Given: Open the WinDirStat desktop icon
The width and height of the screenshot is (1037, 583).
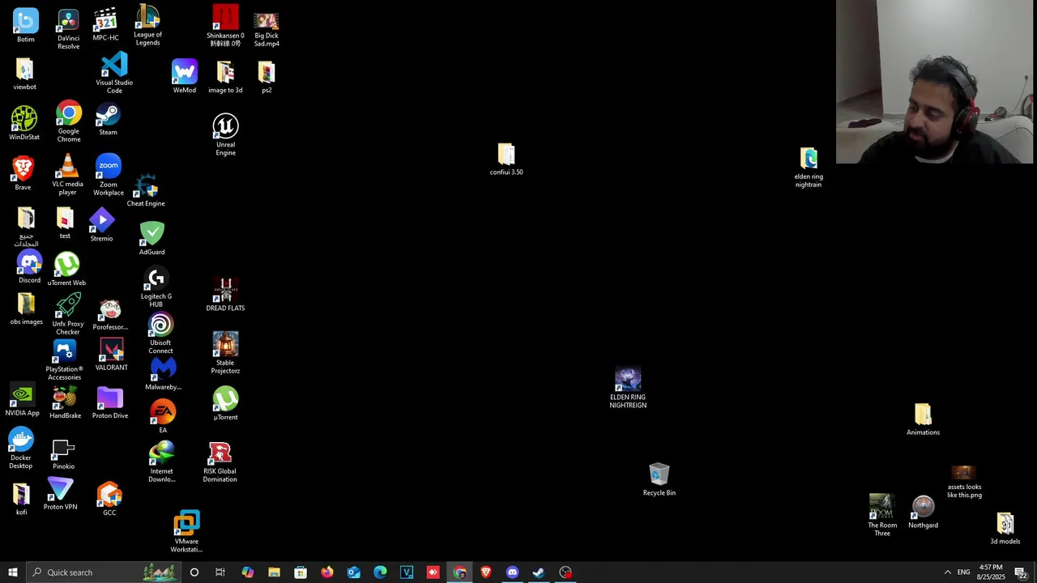Looking at the screenshot, I should 24,123.
